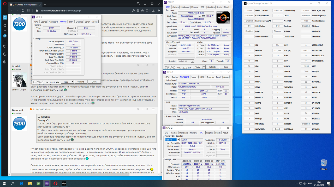This screenshot has width=334, height=187.
Task: Click the DRAM Frequency '1699.0 MHz' field
Action: pos(73,42)
